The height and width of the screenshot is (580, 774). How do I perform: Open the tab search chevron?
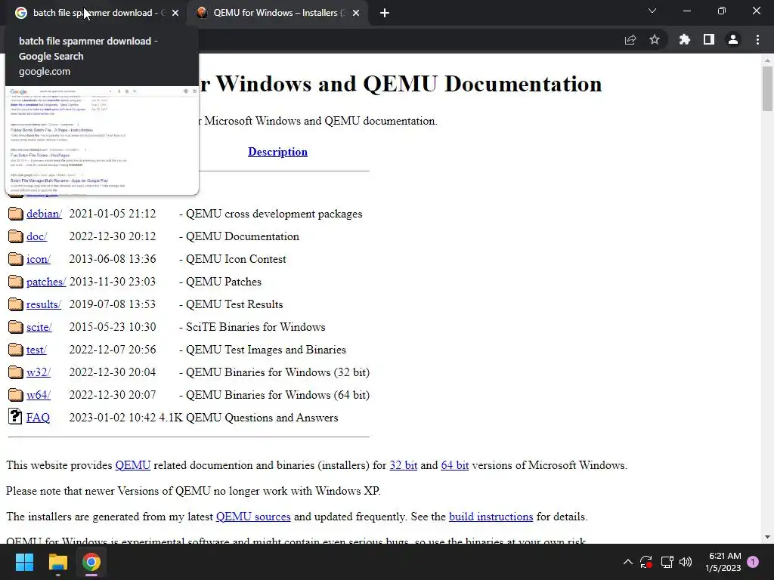coord(652,11)
